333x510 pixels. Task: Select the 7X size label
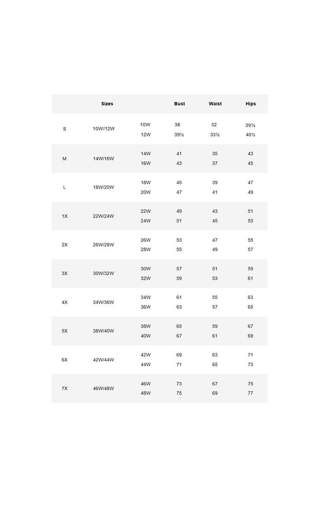(x=64, y=388)
